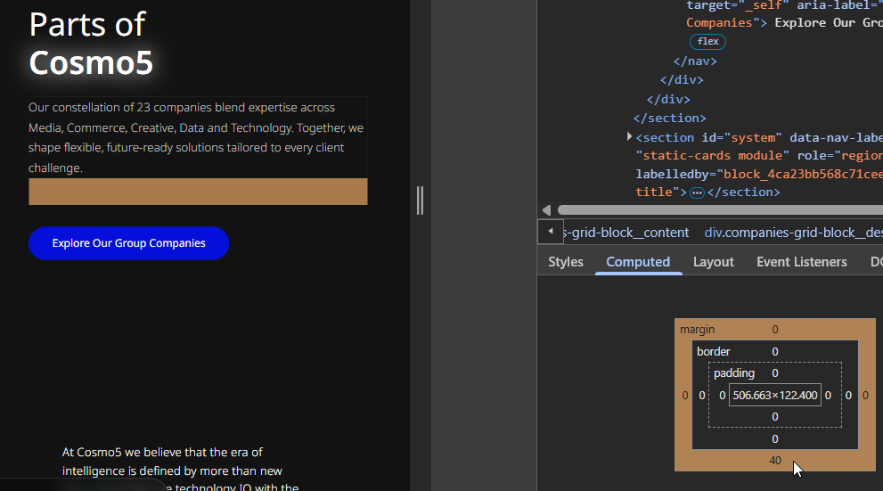Expand the section id="system" node
Screen dimensions: 883x491
pos(629,137)
